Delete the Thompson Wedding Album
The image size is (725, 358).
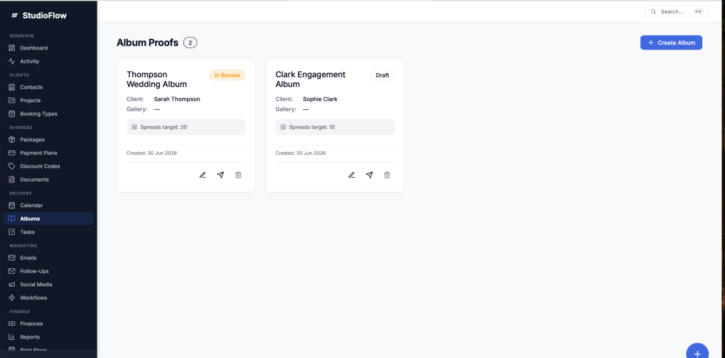click(x=238, y=176)
